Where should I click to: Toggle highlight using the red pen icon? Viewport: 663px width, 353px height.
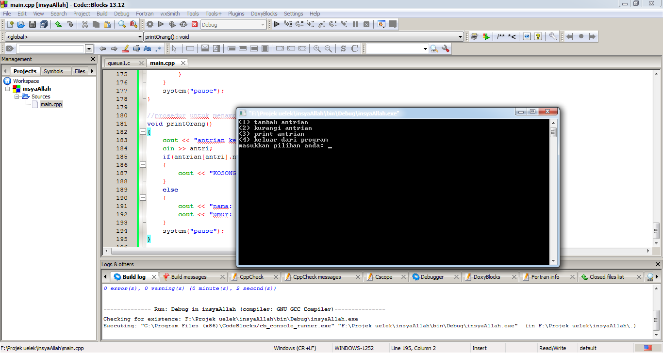pos(125,48)
